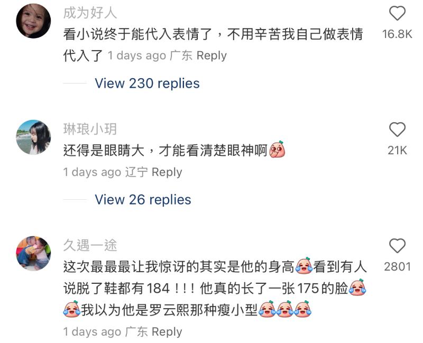This screenshot has width=423, height=343.
Task: Open username 琳琅小玥 profile
Action: [90, 129]
